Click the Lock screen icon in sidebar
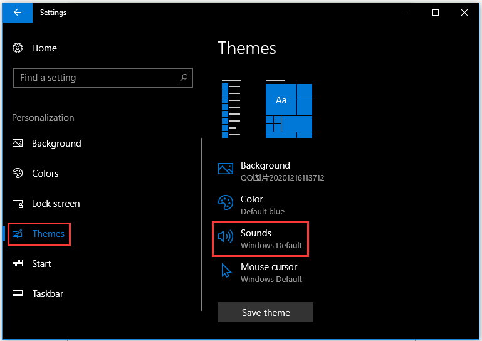Screen dimensions: 482x341 pyautogui.click(x=18, y=204)
